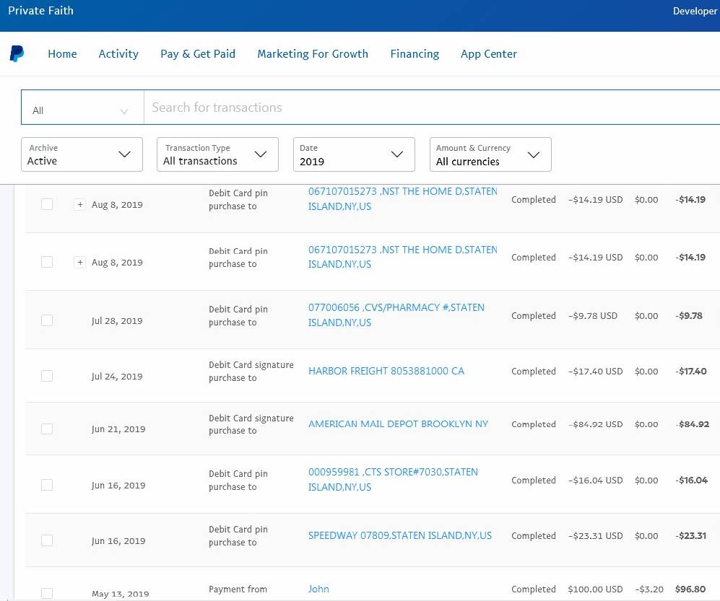Click the -$84.92 net amount

692,424
